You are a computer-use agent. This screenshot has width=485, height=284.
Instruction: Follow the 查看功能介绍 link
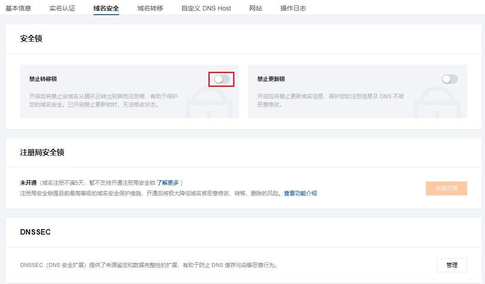pos(300,193)
